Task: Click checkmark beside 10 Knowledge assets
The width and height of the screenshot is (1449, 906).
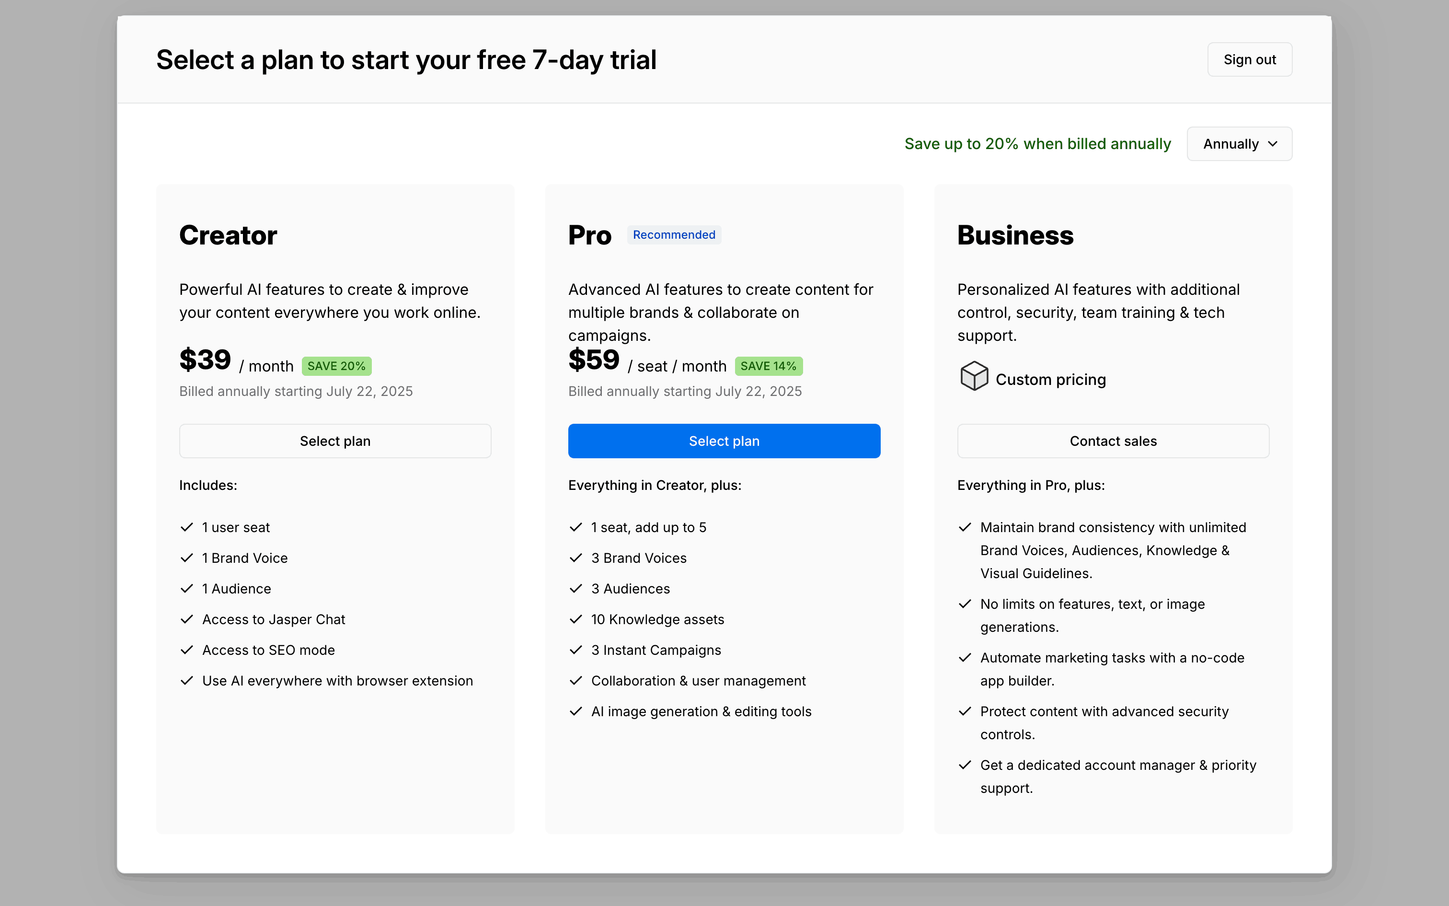Action: [x=576, y=619]
